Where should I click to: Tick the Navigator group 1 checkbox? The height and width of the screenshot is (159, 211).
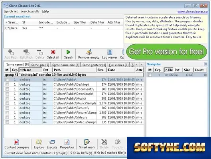tap(150, 75)
